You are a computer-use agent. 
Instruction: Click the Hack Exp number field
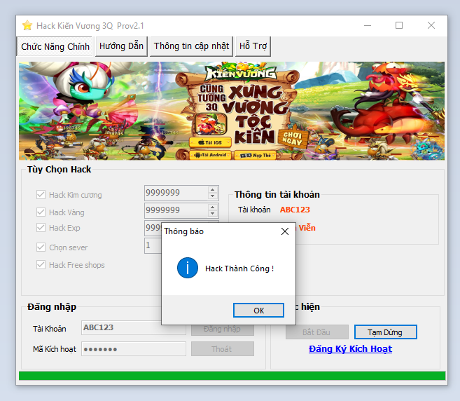153,228
